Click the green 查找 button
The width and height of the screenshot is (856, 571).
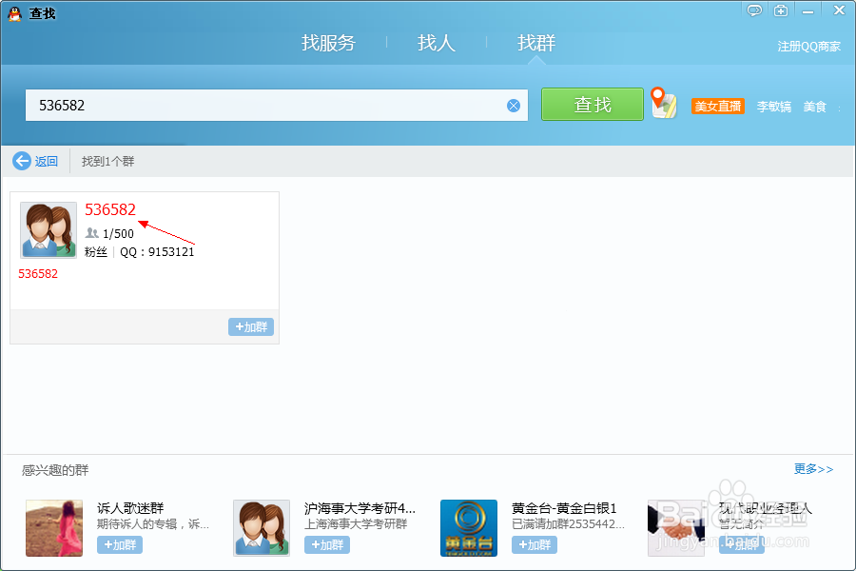point(593,105)
